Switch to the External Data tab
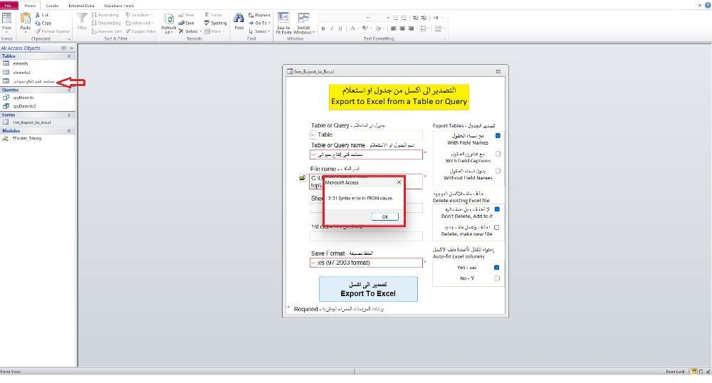This screenshot has width=712, height=383. pyautogui.click(x=81, y=6)
